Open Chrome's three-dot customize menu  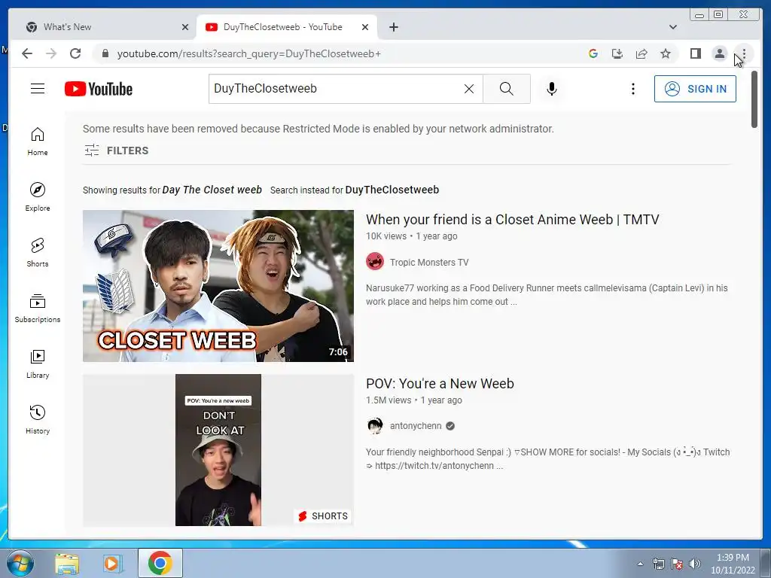[744, 53]
